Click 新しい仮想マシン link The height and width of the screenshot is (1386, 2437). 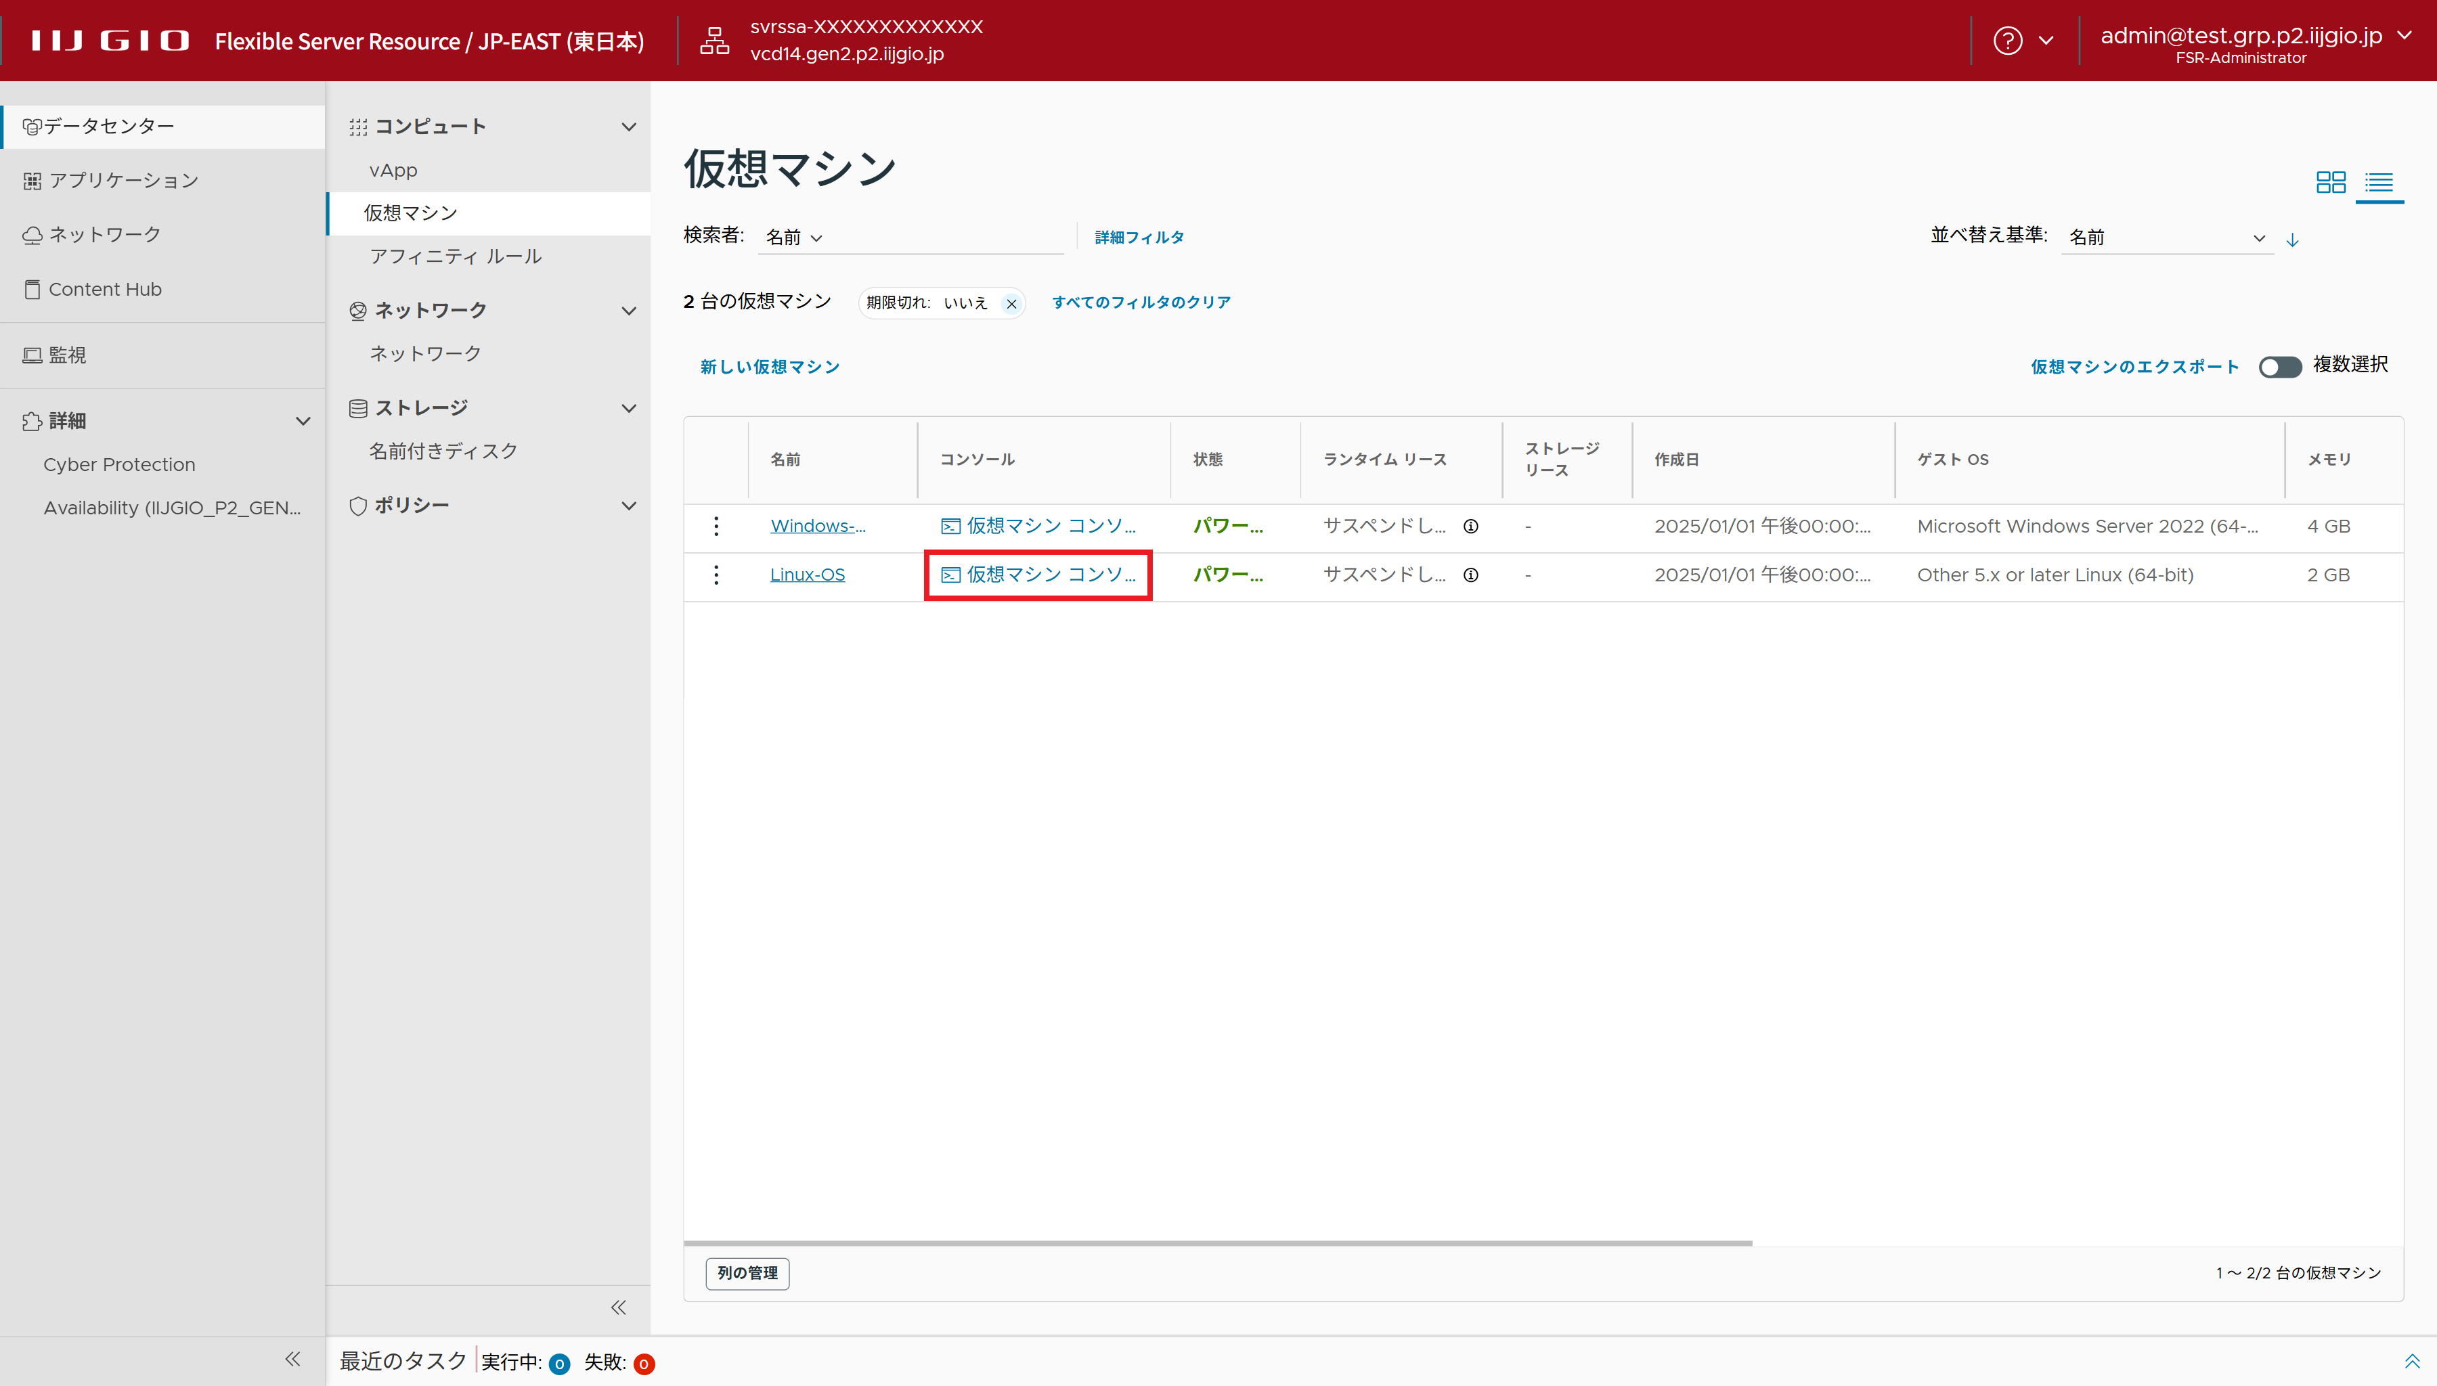tap(769, 367)
